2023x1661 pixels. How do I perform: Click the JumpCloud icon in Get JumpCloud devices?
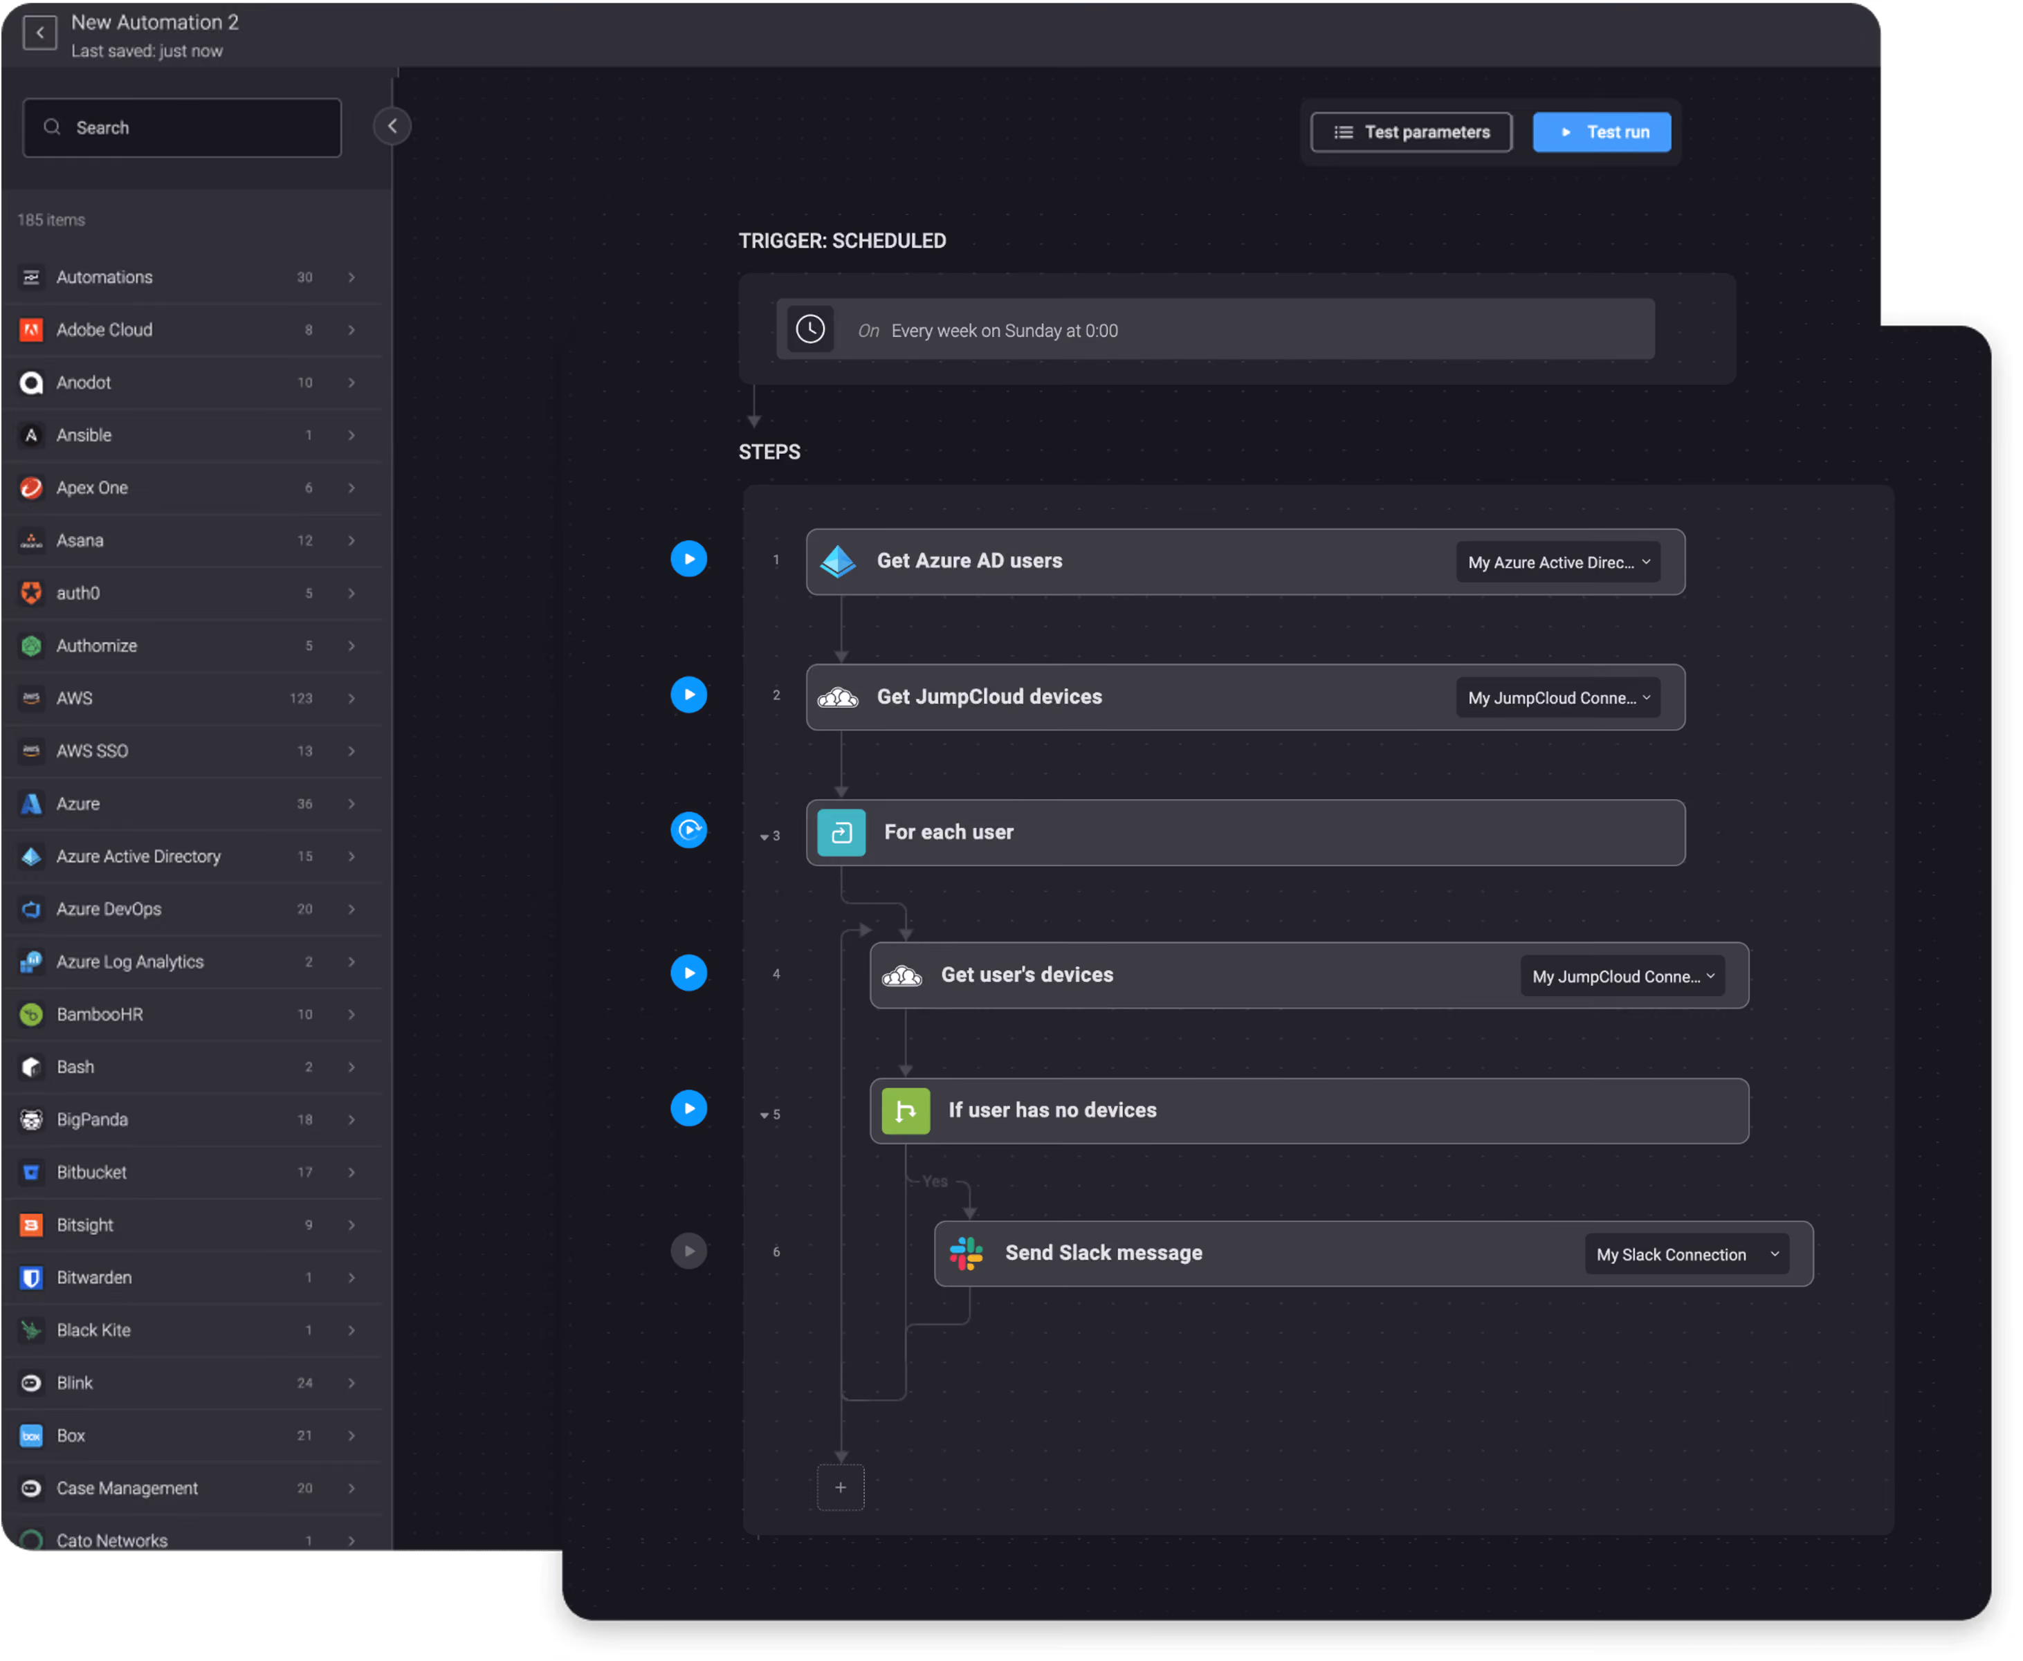pos(839,699)
